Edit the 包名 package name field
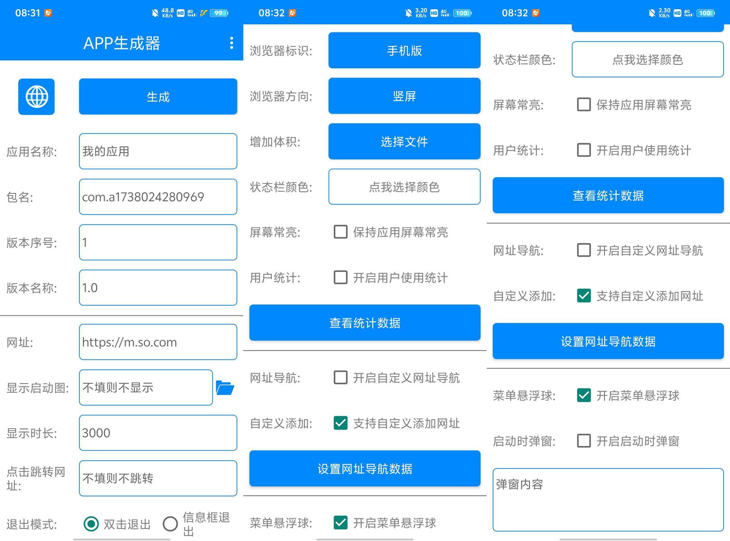Screen dimensions: 730x541 pyautogui.click(x=158, y=197)
